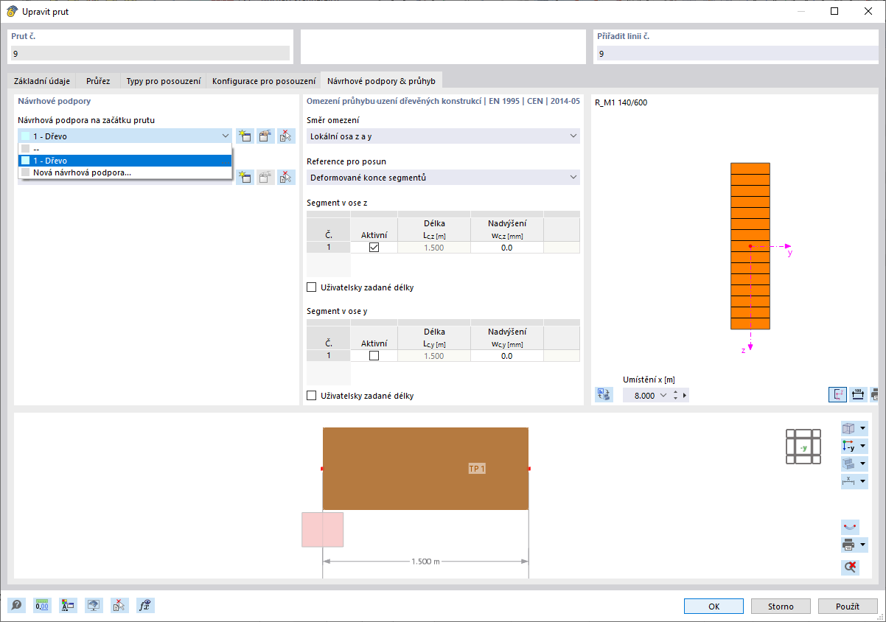Image resolution: width=886 pixels, height=622 pixels.
Task: Click the Přiřadit linii č. field
Action: click(x=738, y=53)
